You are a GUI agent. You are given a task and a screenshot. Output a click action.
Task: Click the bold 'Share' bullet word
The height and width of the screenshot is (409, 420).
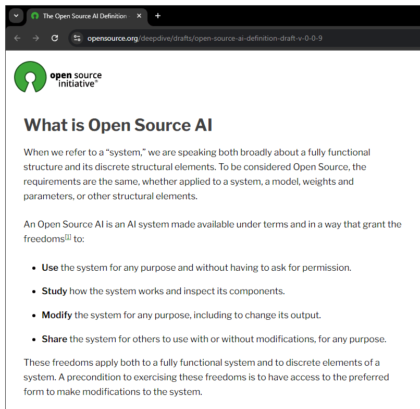(x=54, y=339)
